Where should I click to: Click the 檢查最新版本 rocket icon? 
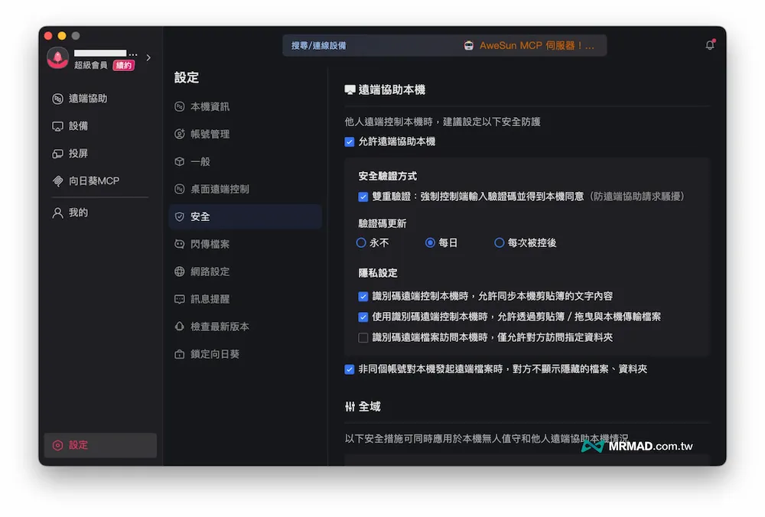pos(180,327)
